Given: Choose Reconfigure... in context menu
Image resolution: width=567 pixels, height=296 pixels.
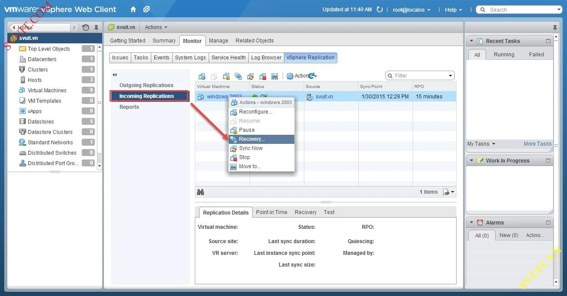Looking at the screenshot, I should click(262, 112).
